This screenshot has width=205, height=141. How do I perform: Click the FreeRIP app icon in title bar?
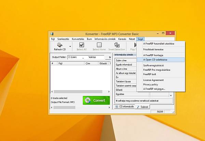52,34
